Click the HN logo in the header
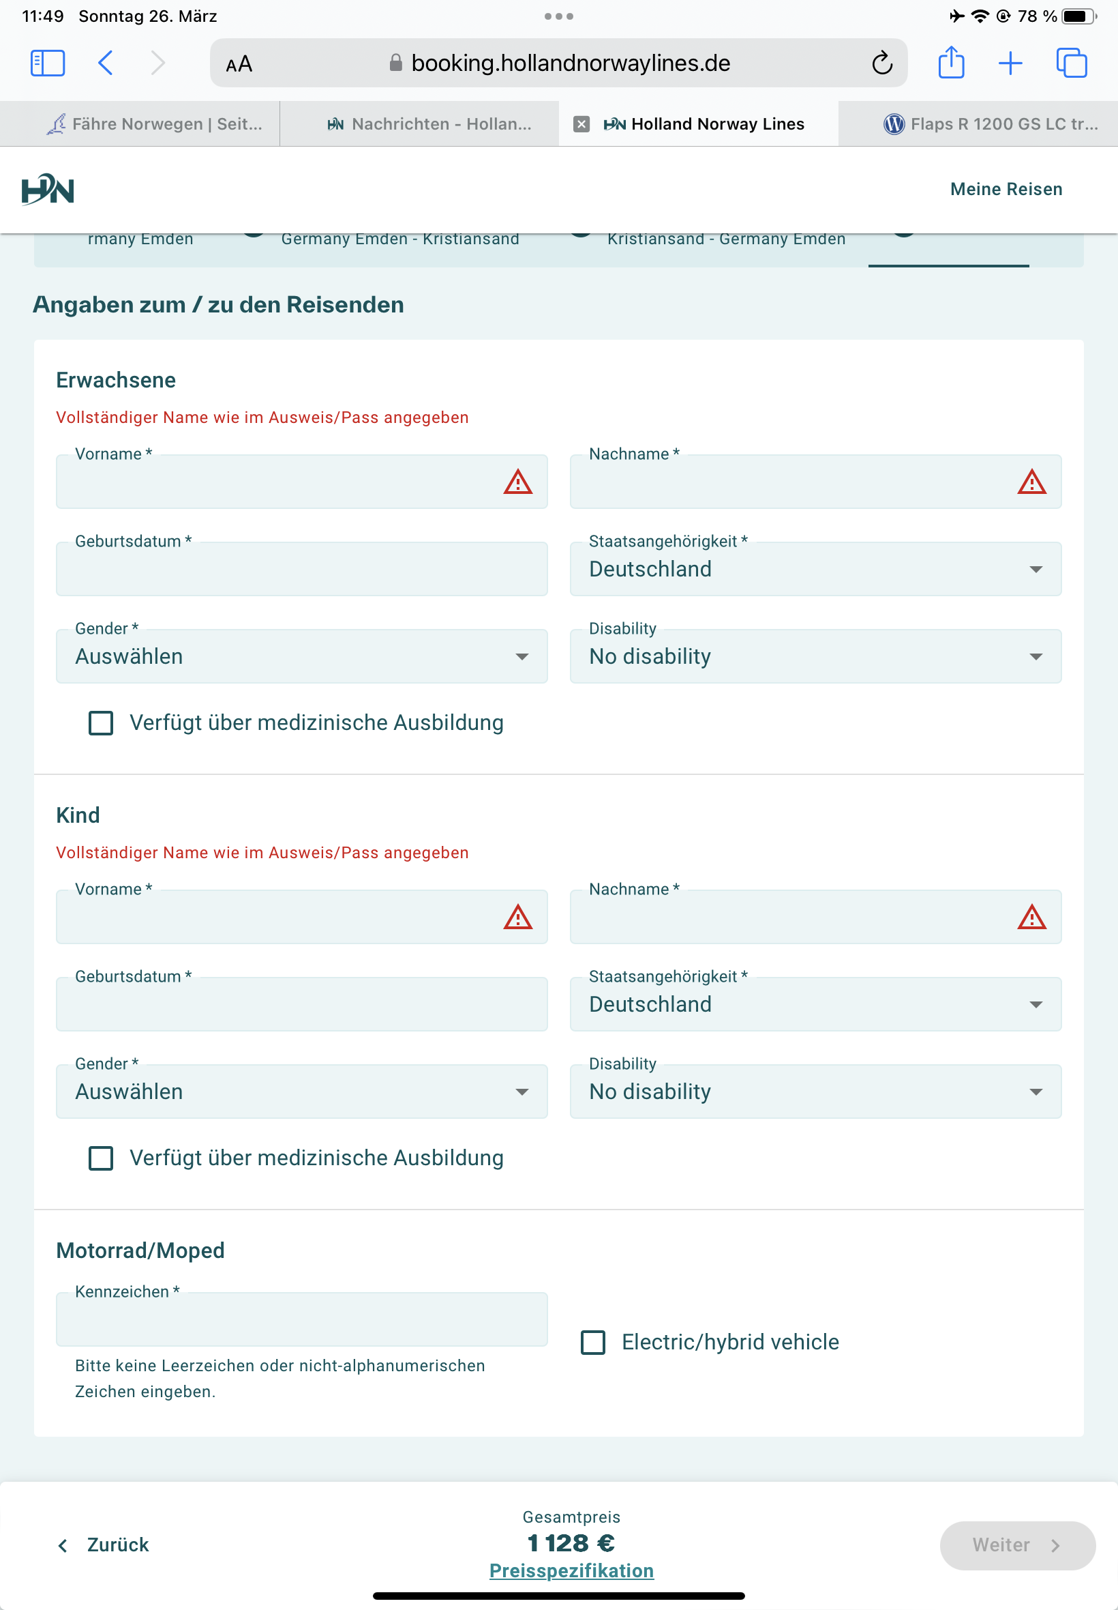The image size is (1118, 1610). 48,189
